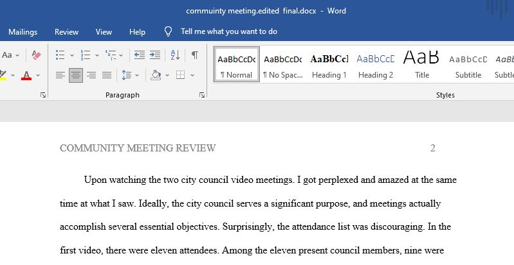Toggle center alignment
Screen dimensions: 514x265
coord(76,75)
